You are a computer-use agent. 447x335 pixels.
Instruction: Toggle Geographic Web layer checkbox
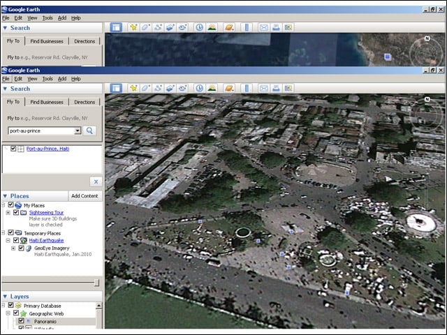point(16,313)
